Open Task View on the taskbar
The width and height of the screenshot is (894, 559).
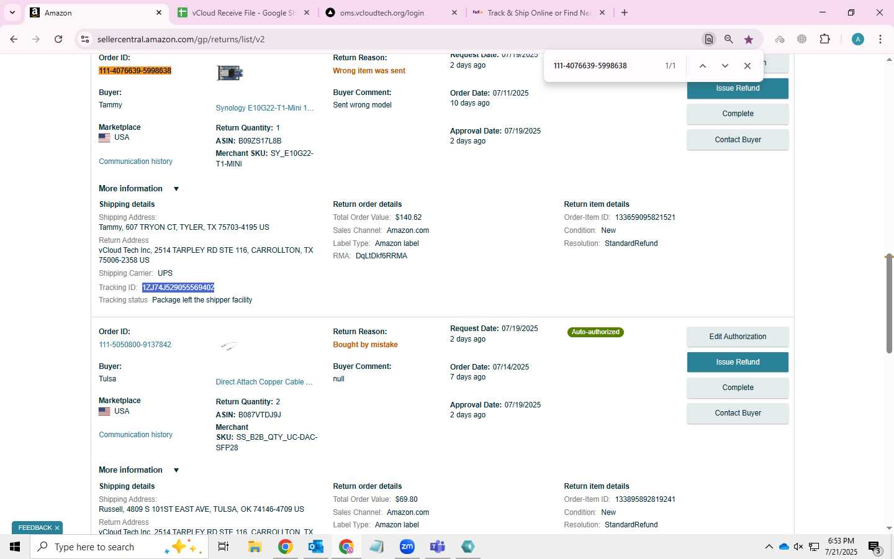coord(223,547)
